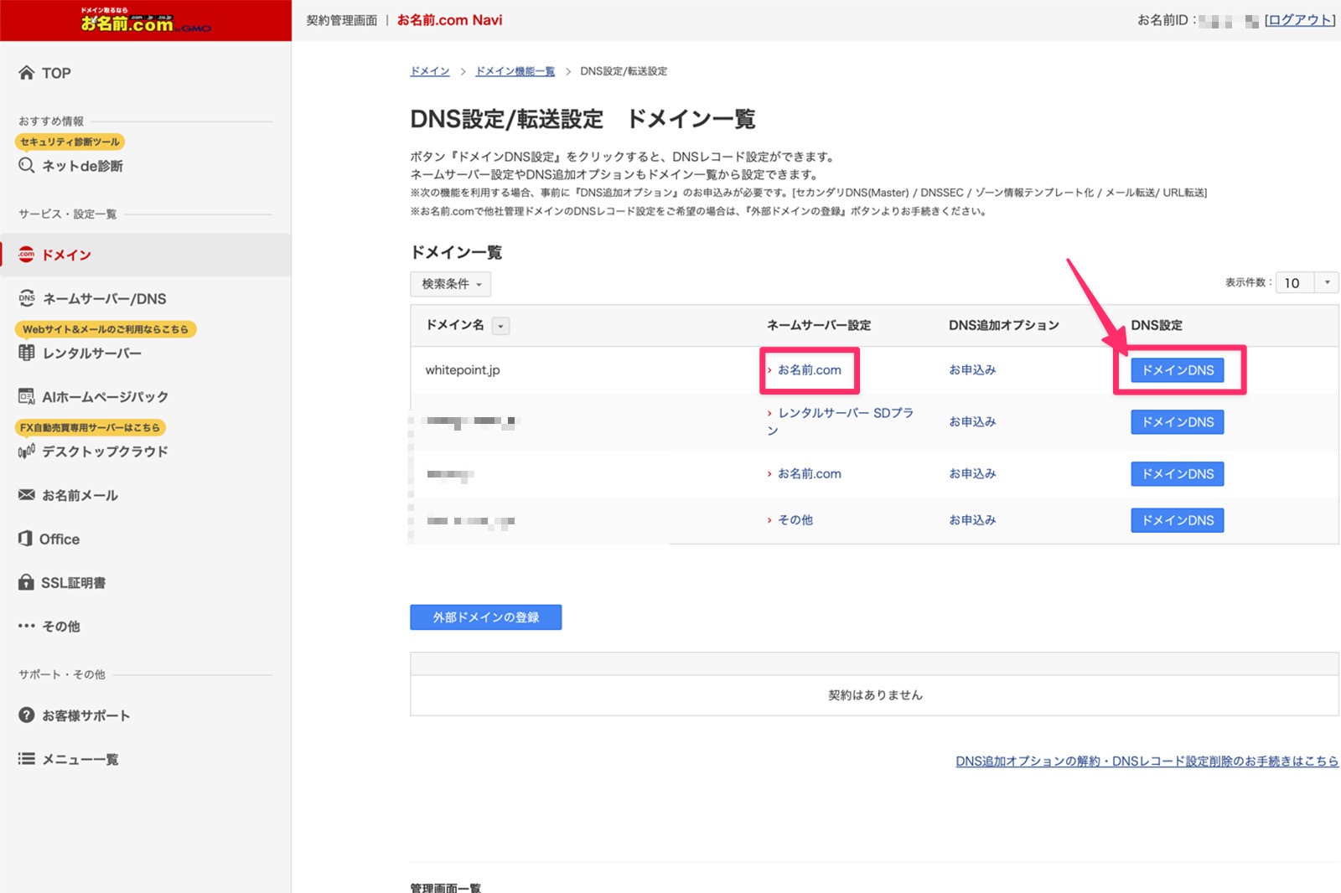Click the TOP home icon in sidebar
Screen dimensions: 1341x893
pyautogui.click(x=27, y=73)
